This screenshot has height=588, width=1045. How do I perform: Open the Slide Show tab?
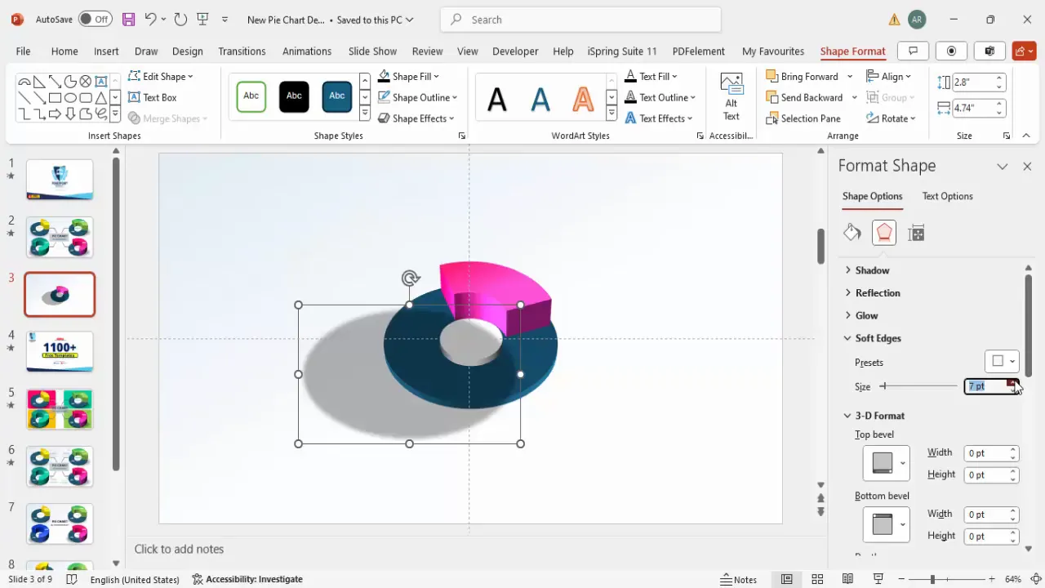[x=372, y=51]
